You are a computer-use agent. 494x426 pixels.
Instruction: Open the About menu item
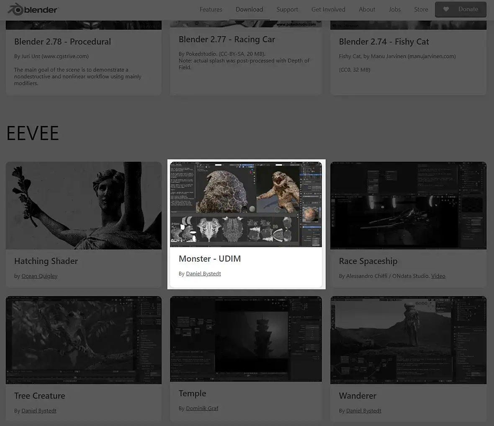(x=367, y=10)
